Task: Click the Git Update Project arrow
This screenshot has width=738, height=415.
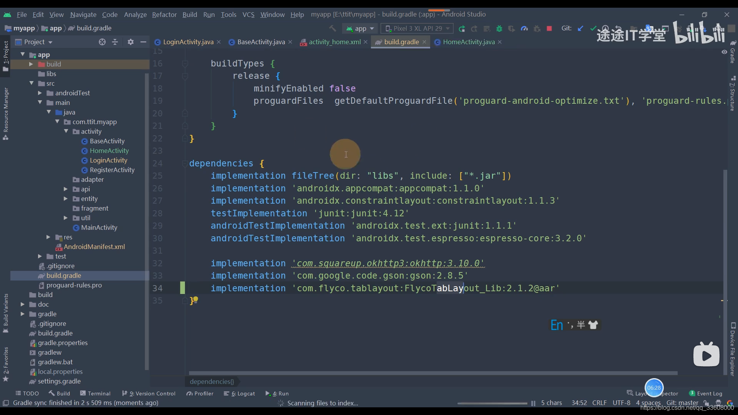Action: coord(581,28)
